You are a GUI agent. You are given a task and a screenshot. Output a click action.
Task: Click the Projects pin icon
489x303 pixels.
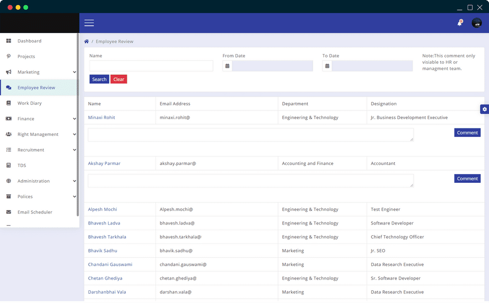[x=9, y=57]
